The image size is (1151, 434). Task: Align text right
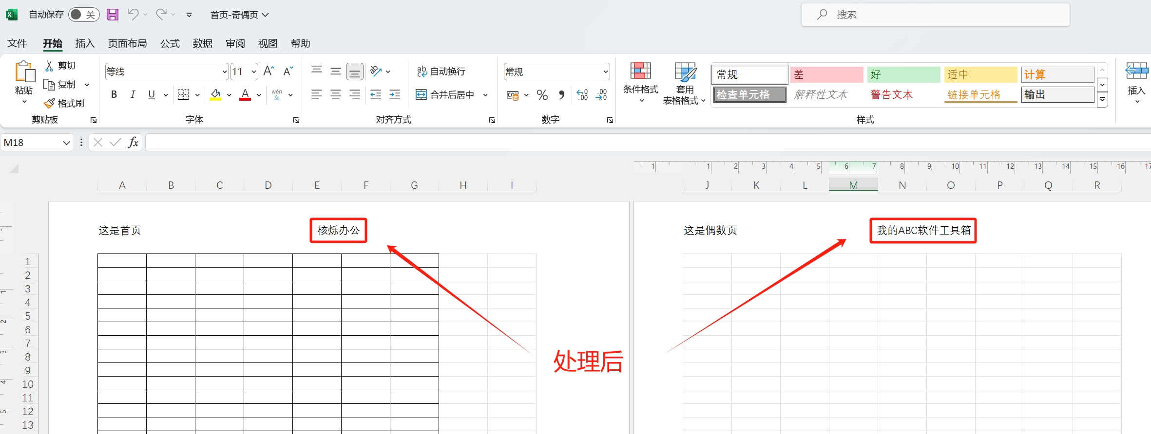pos(355,95)
